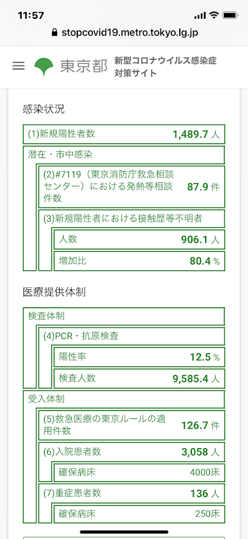Click the 新型コロナウイルス感染症対策サイト heading
The image size is (248, 539).
165,67
